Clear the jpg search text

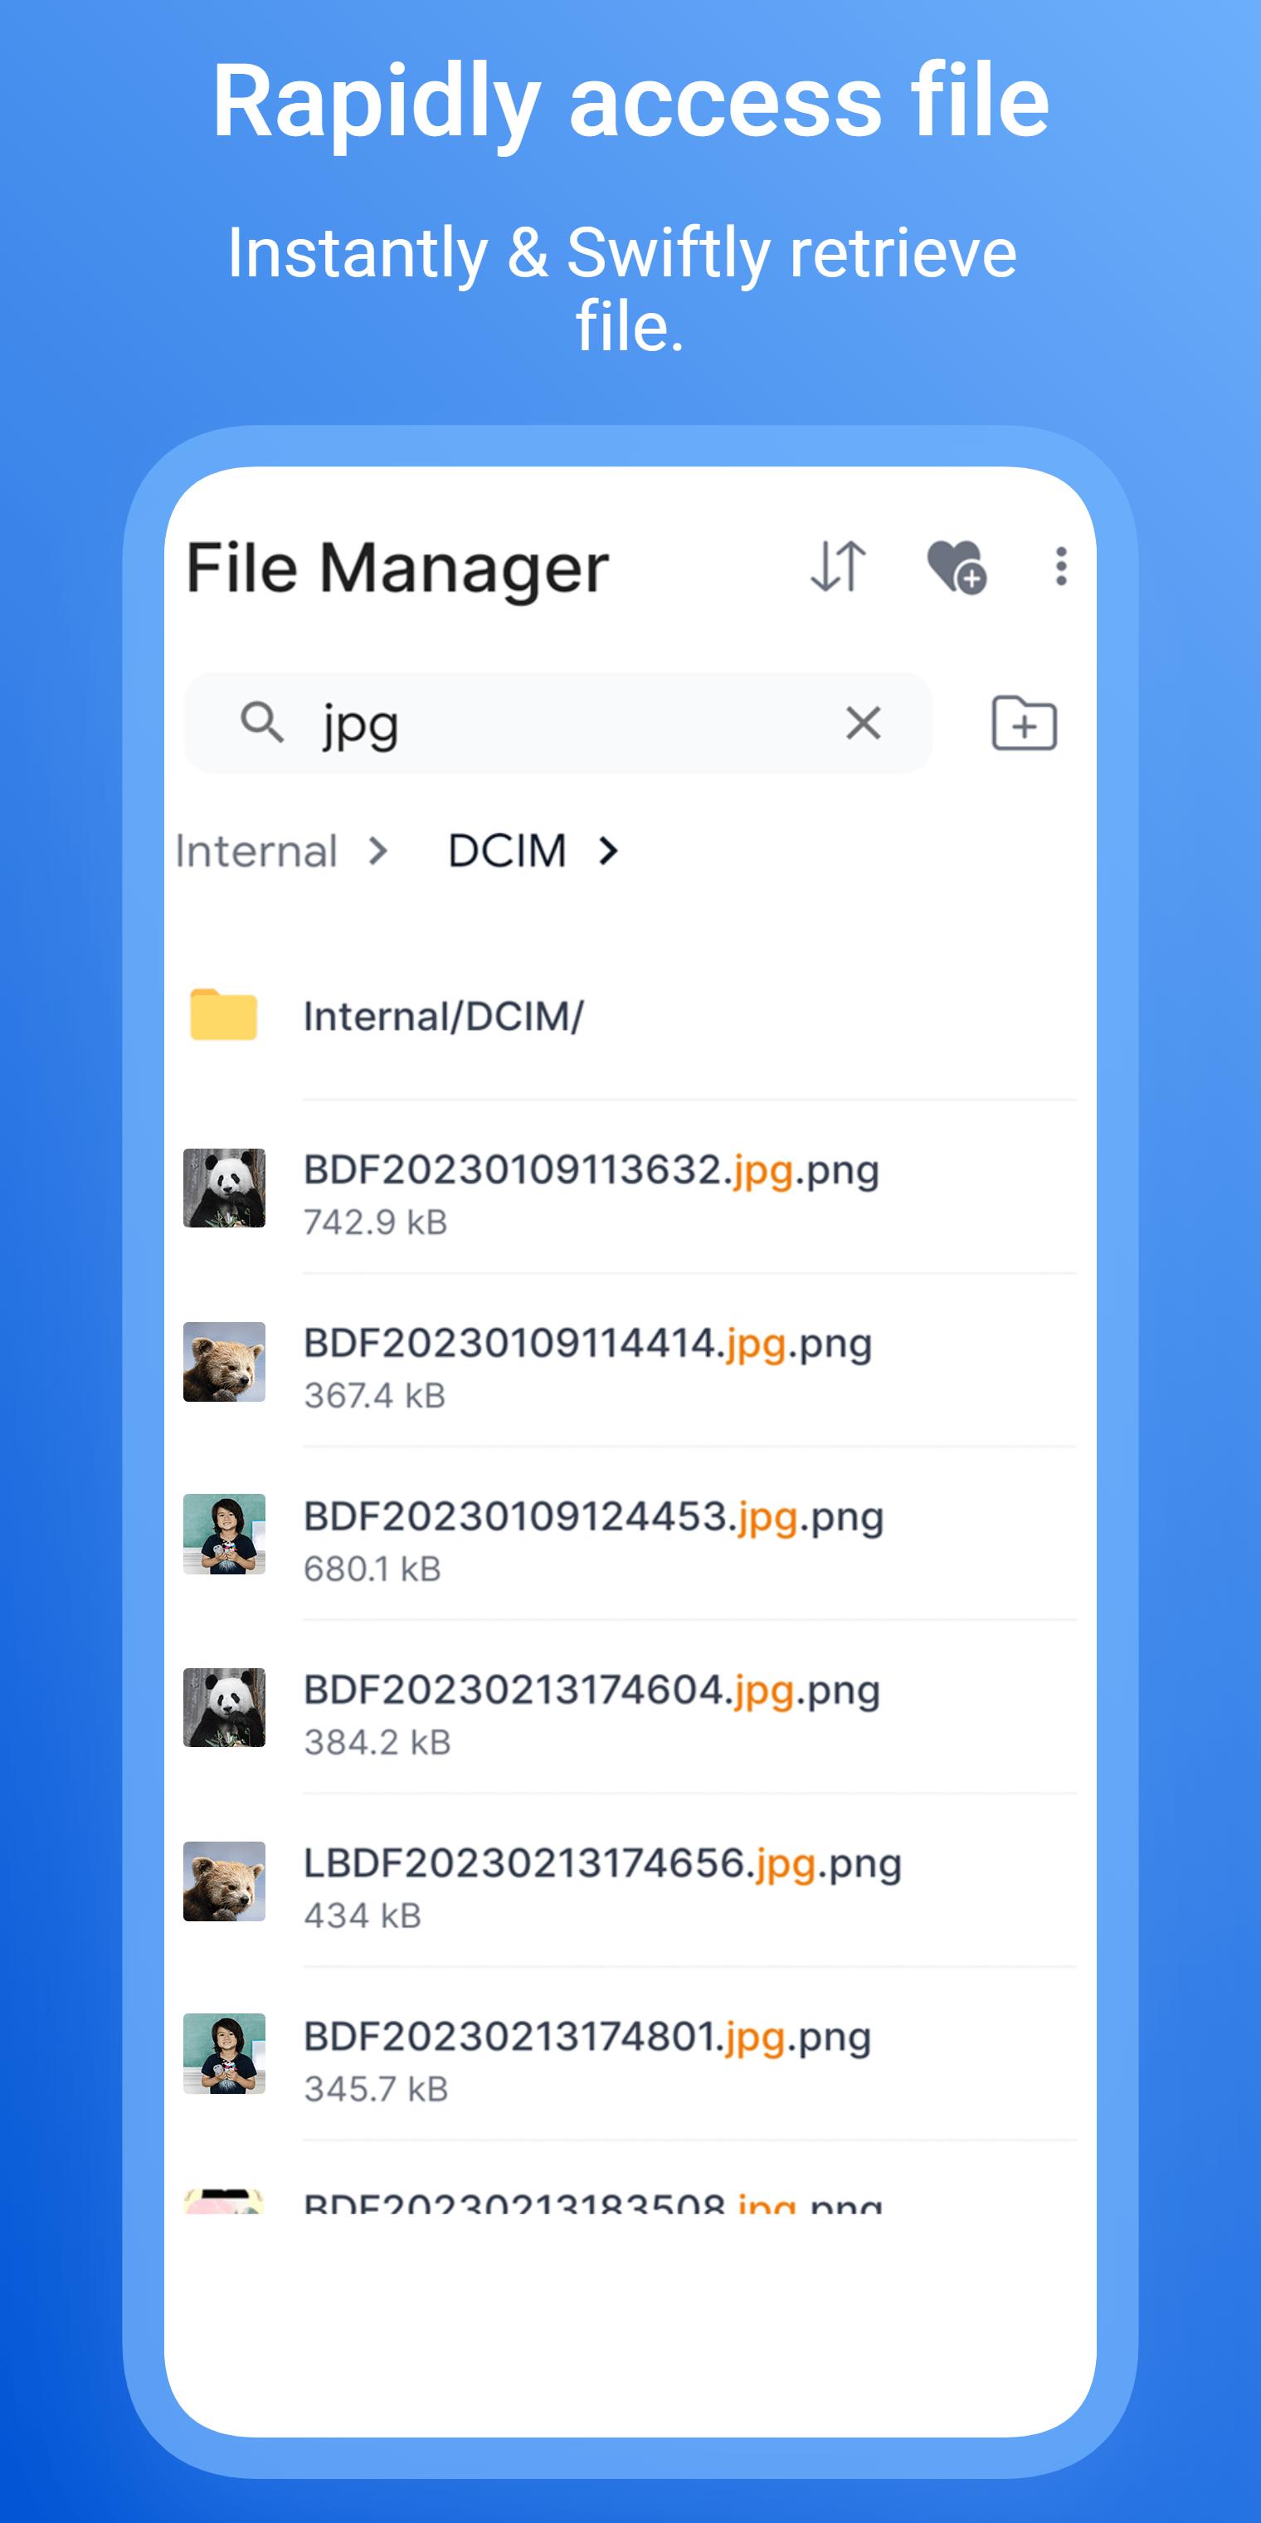click(x=863, y=723)
